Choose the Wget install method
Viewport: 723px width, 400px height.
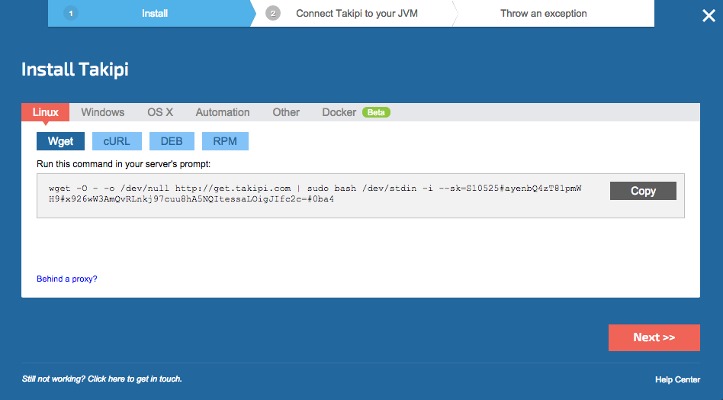[60, 141]
